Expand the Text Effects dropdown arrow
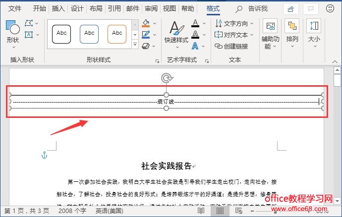Image resolution: width=342 pixels, height=217 pixels. pyautogui.click(x=203, y=46)
